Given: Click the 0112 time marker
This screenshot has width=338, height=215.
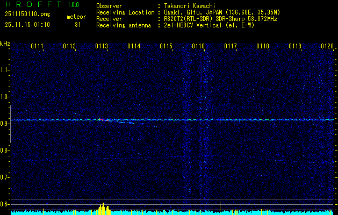Looking at the screenshot, I should (69, 46).
